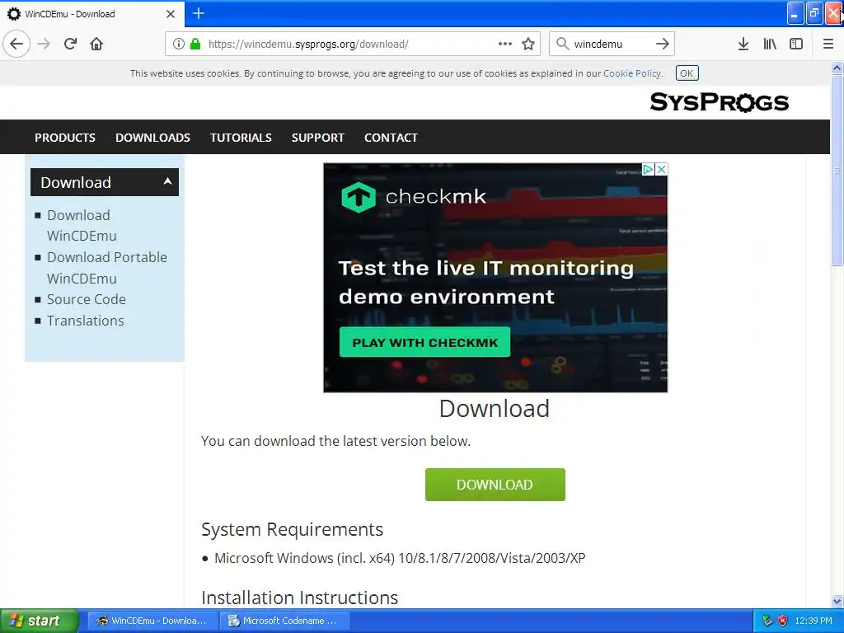Click the network tray icon in taskbar
This screenshot has height=633, width=844.
pos(767,621)
